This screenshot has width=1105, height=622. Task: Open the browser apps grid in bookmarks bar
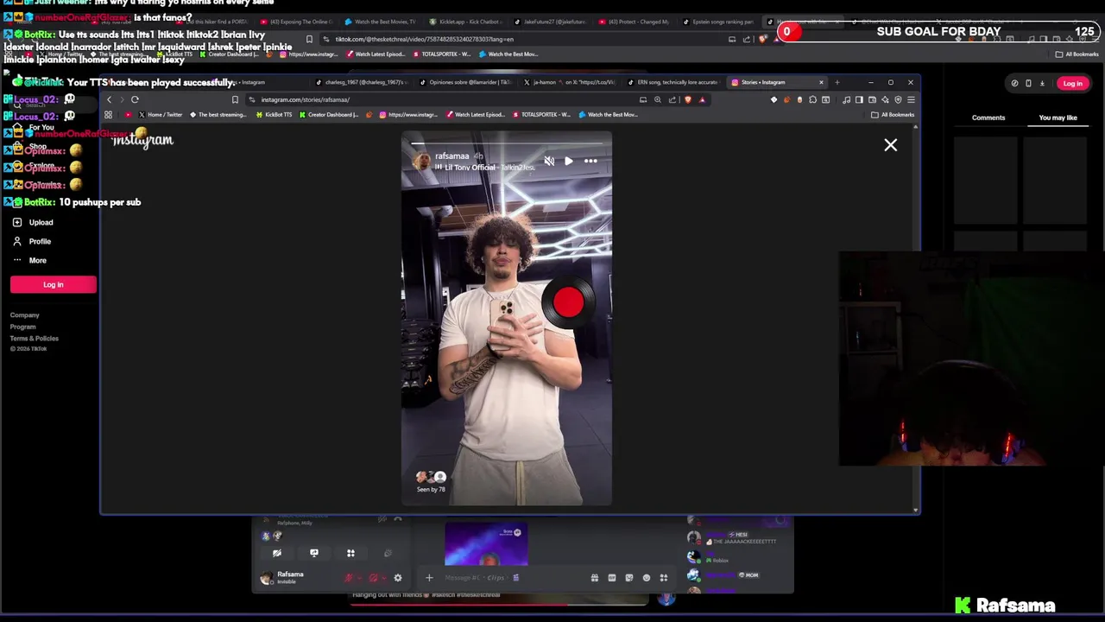pos(108,115)
